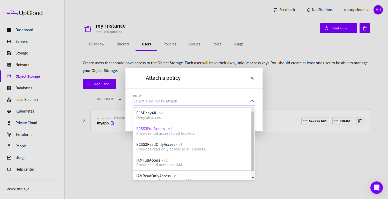
Task: Open the Service status link
Action: point(17,189)
